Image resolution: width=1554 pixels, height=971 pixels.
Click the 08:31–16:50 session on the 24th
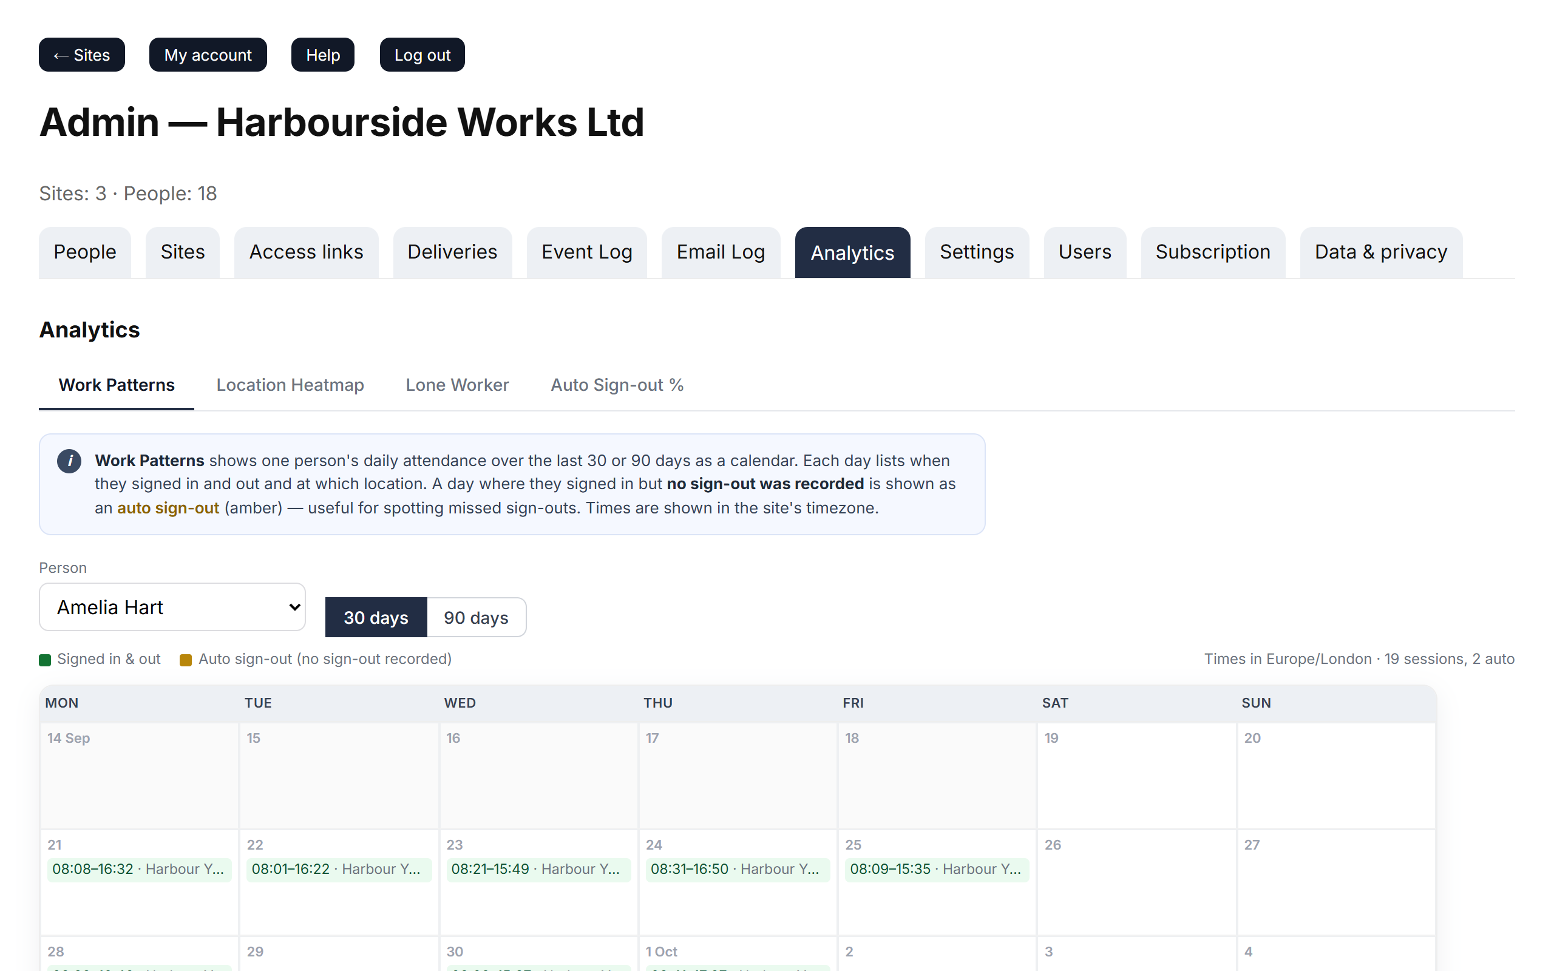point(737,870)
